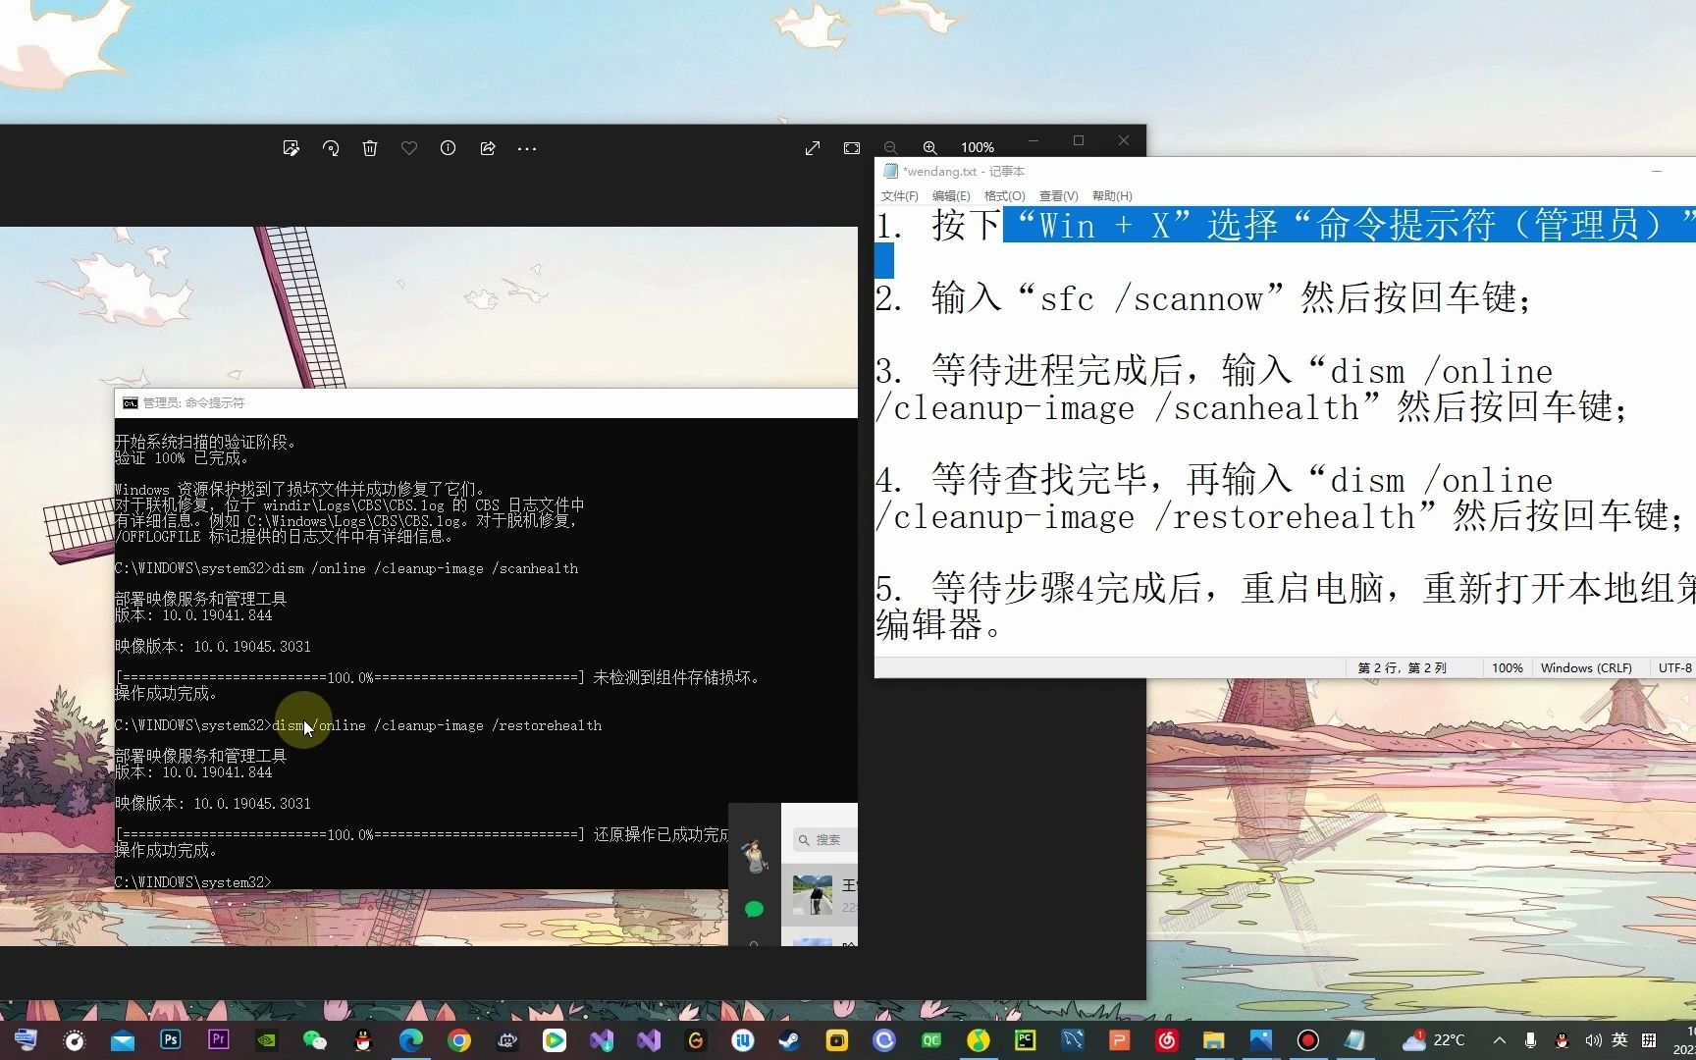Open NVIDIA app from the taskbar
The height and width of the screenshot is (1060, 1696).
[x=266, y=1040]
